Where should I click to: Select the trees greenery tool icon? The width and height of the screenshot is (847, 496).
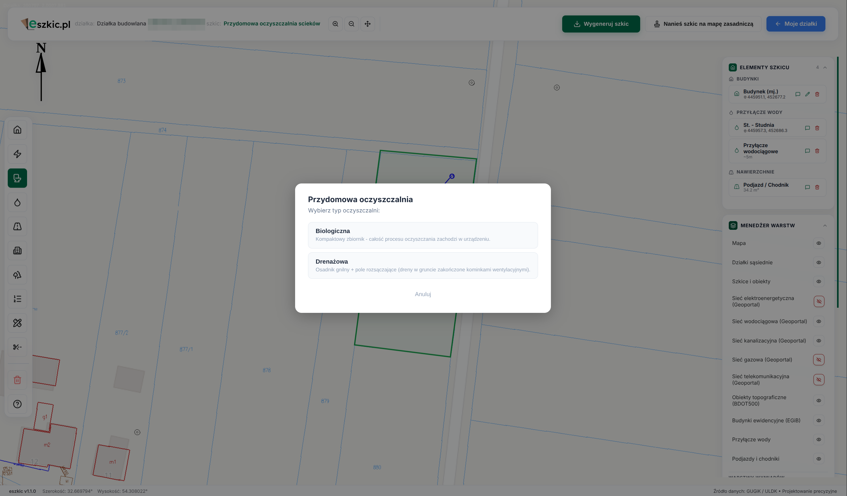17,275
